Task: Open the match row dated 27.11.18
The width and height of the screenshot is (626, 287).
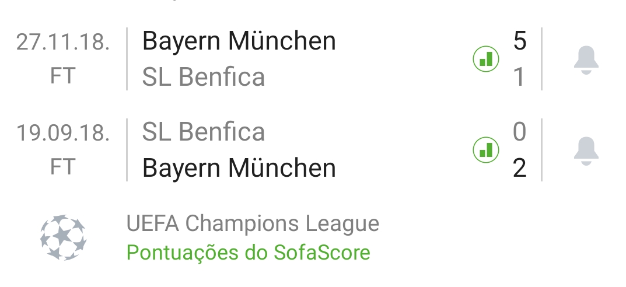Action: click(313, 59)
